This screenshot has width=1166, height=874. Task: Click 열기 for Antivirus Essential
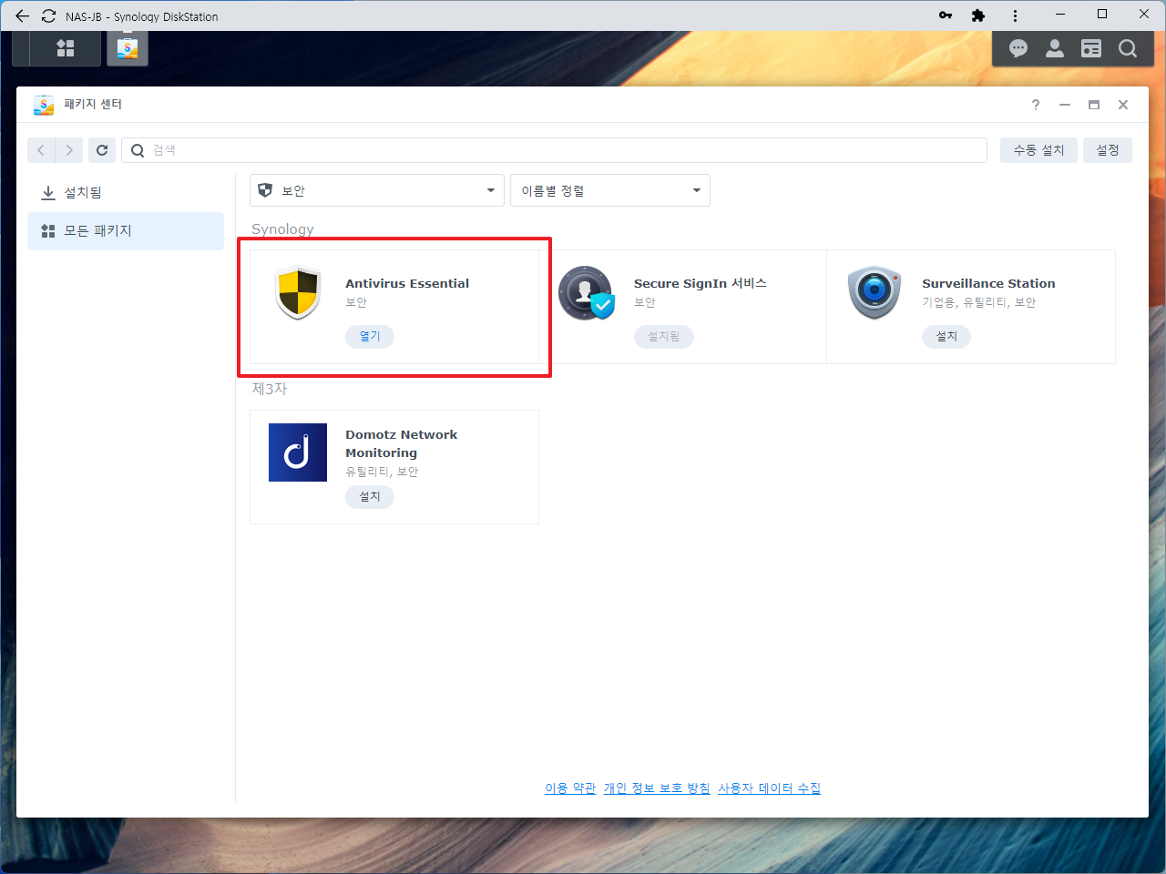tap(370, 337)
